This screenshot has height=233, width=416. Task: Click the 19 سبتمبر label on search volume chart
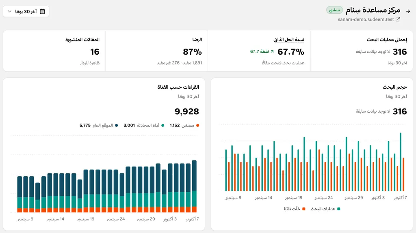pyautogui.click(x=293, y=198)
